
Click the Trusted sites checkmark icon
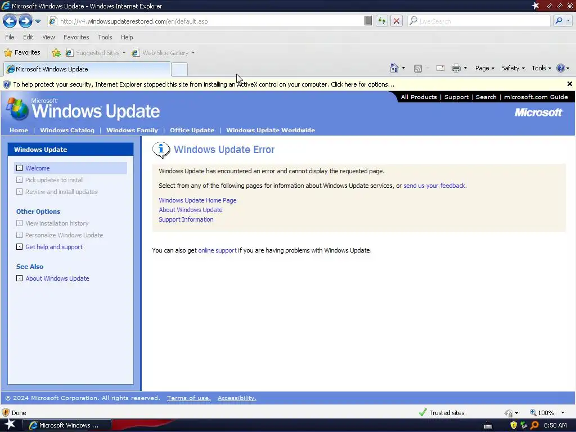pos(423,412)
